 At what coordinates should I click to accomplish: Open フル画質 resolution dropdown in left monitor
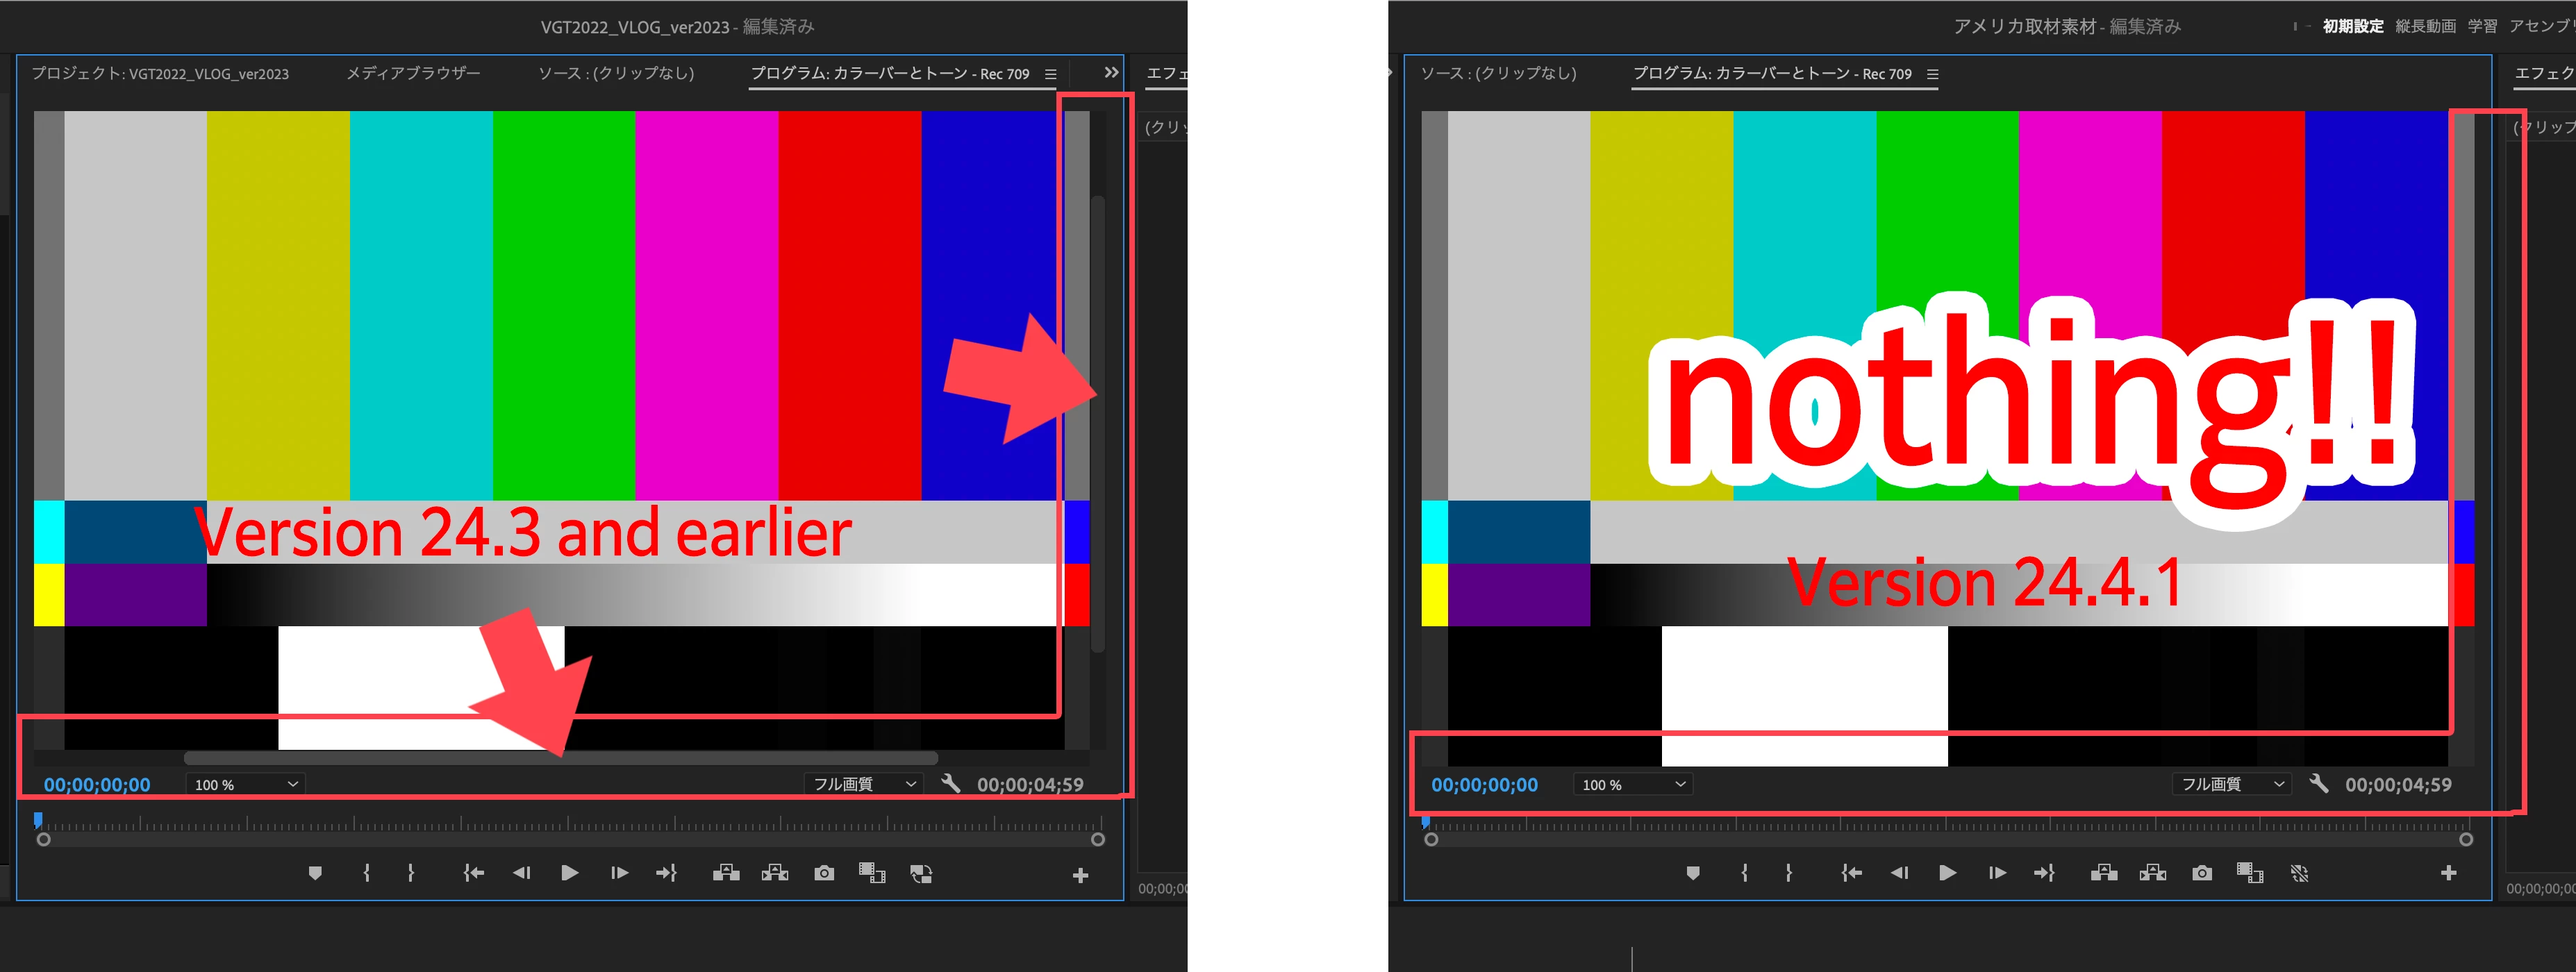pos(863,785)
